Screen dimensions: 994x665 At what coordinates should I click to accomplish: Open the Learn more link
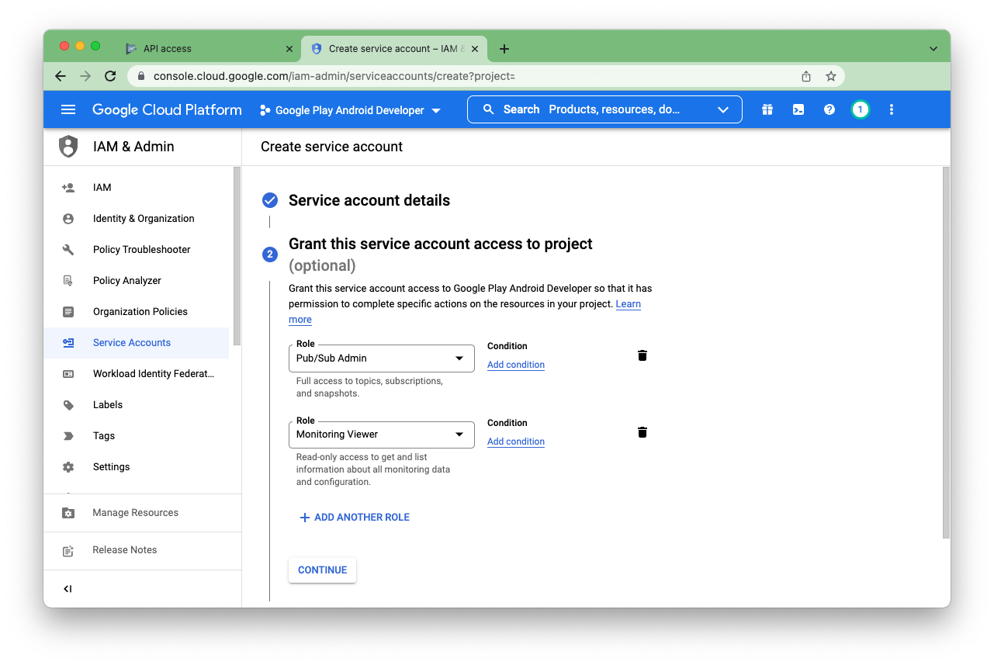(x=629, y=303)
